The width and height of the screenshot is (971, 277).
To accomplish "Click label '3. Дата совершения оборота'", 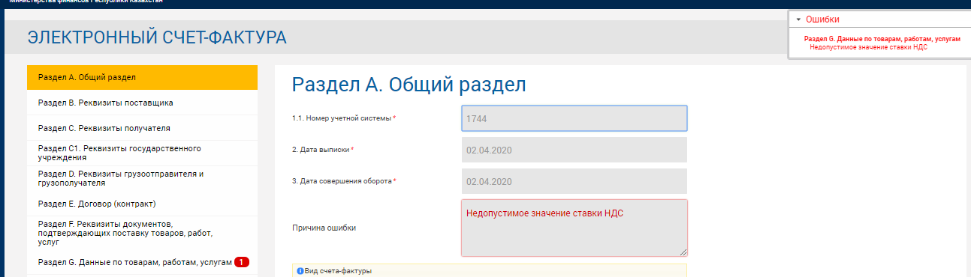I will 342,181.
